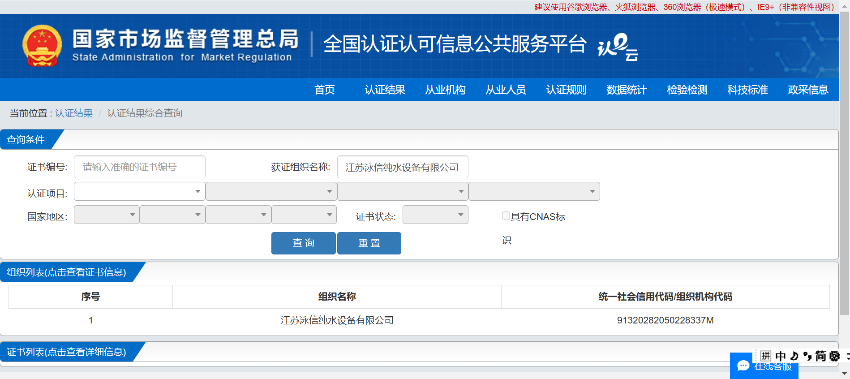The height and width of the screenshot is (379, 850).
Task: Expand the second 国家地区 dropdown
Action: click(172, 215)
